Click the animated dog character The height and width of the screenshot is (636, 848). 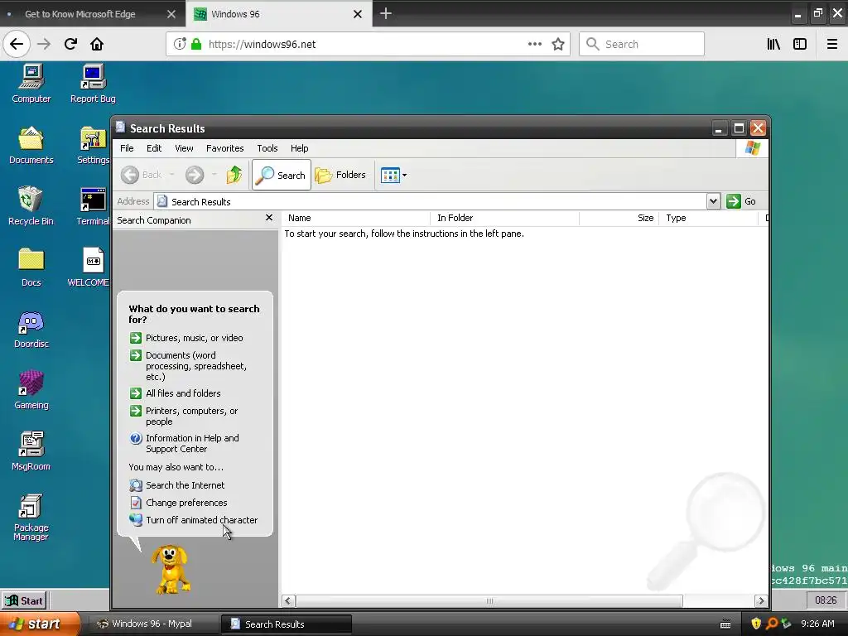171,570
